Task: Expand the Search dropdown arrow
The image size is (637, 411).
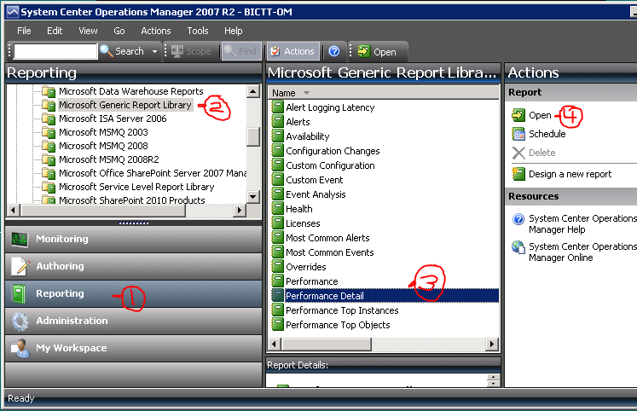Action: 154,51
